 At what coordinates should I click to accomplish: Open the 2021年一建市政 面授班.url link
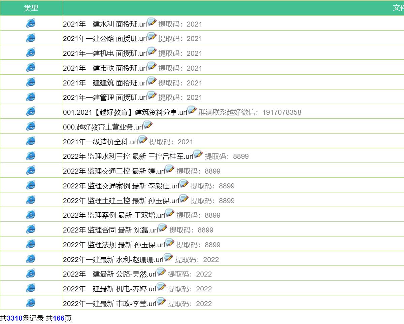click(x=105, y=68)
